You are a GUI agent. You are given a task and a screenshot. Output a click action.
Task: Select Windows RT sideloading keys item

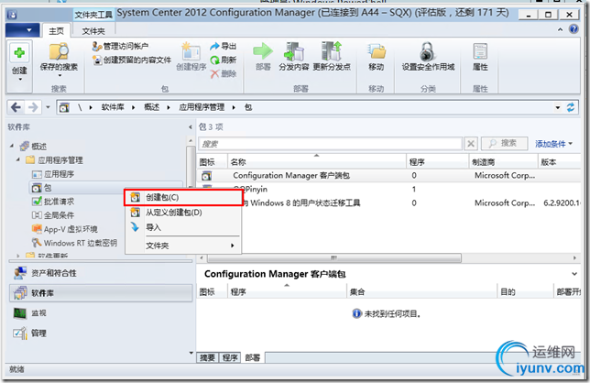tap(74, 243)
